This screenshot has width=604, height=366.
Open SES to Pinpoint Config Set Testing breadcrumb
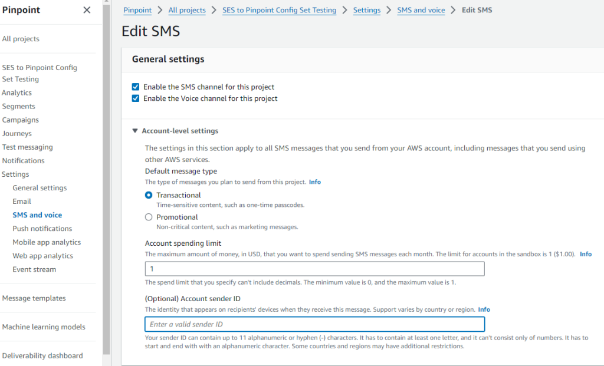[x=279, y=10]
